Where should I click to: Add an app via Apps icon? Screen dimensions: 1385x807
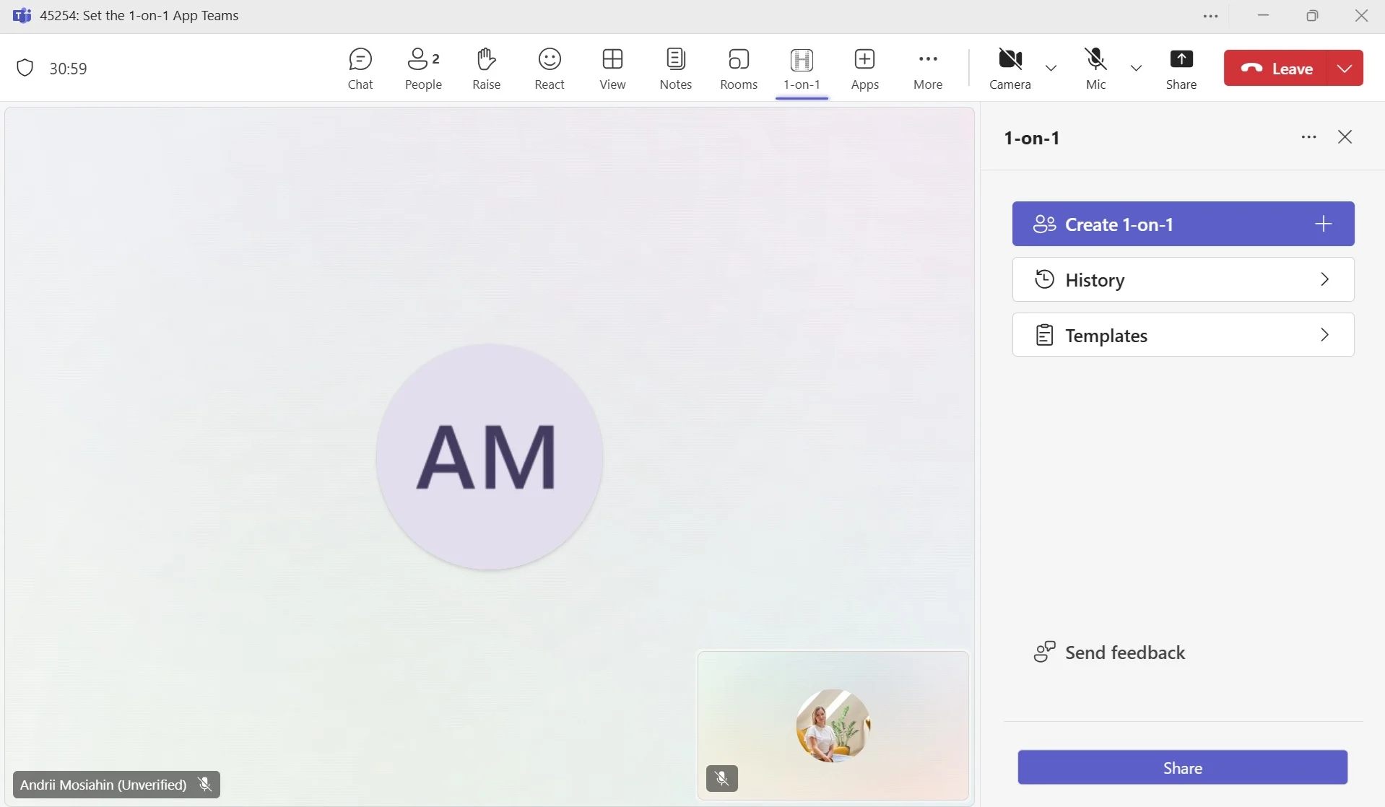(864, 69)
